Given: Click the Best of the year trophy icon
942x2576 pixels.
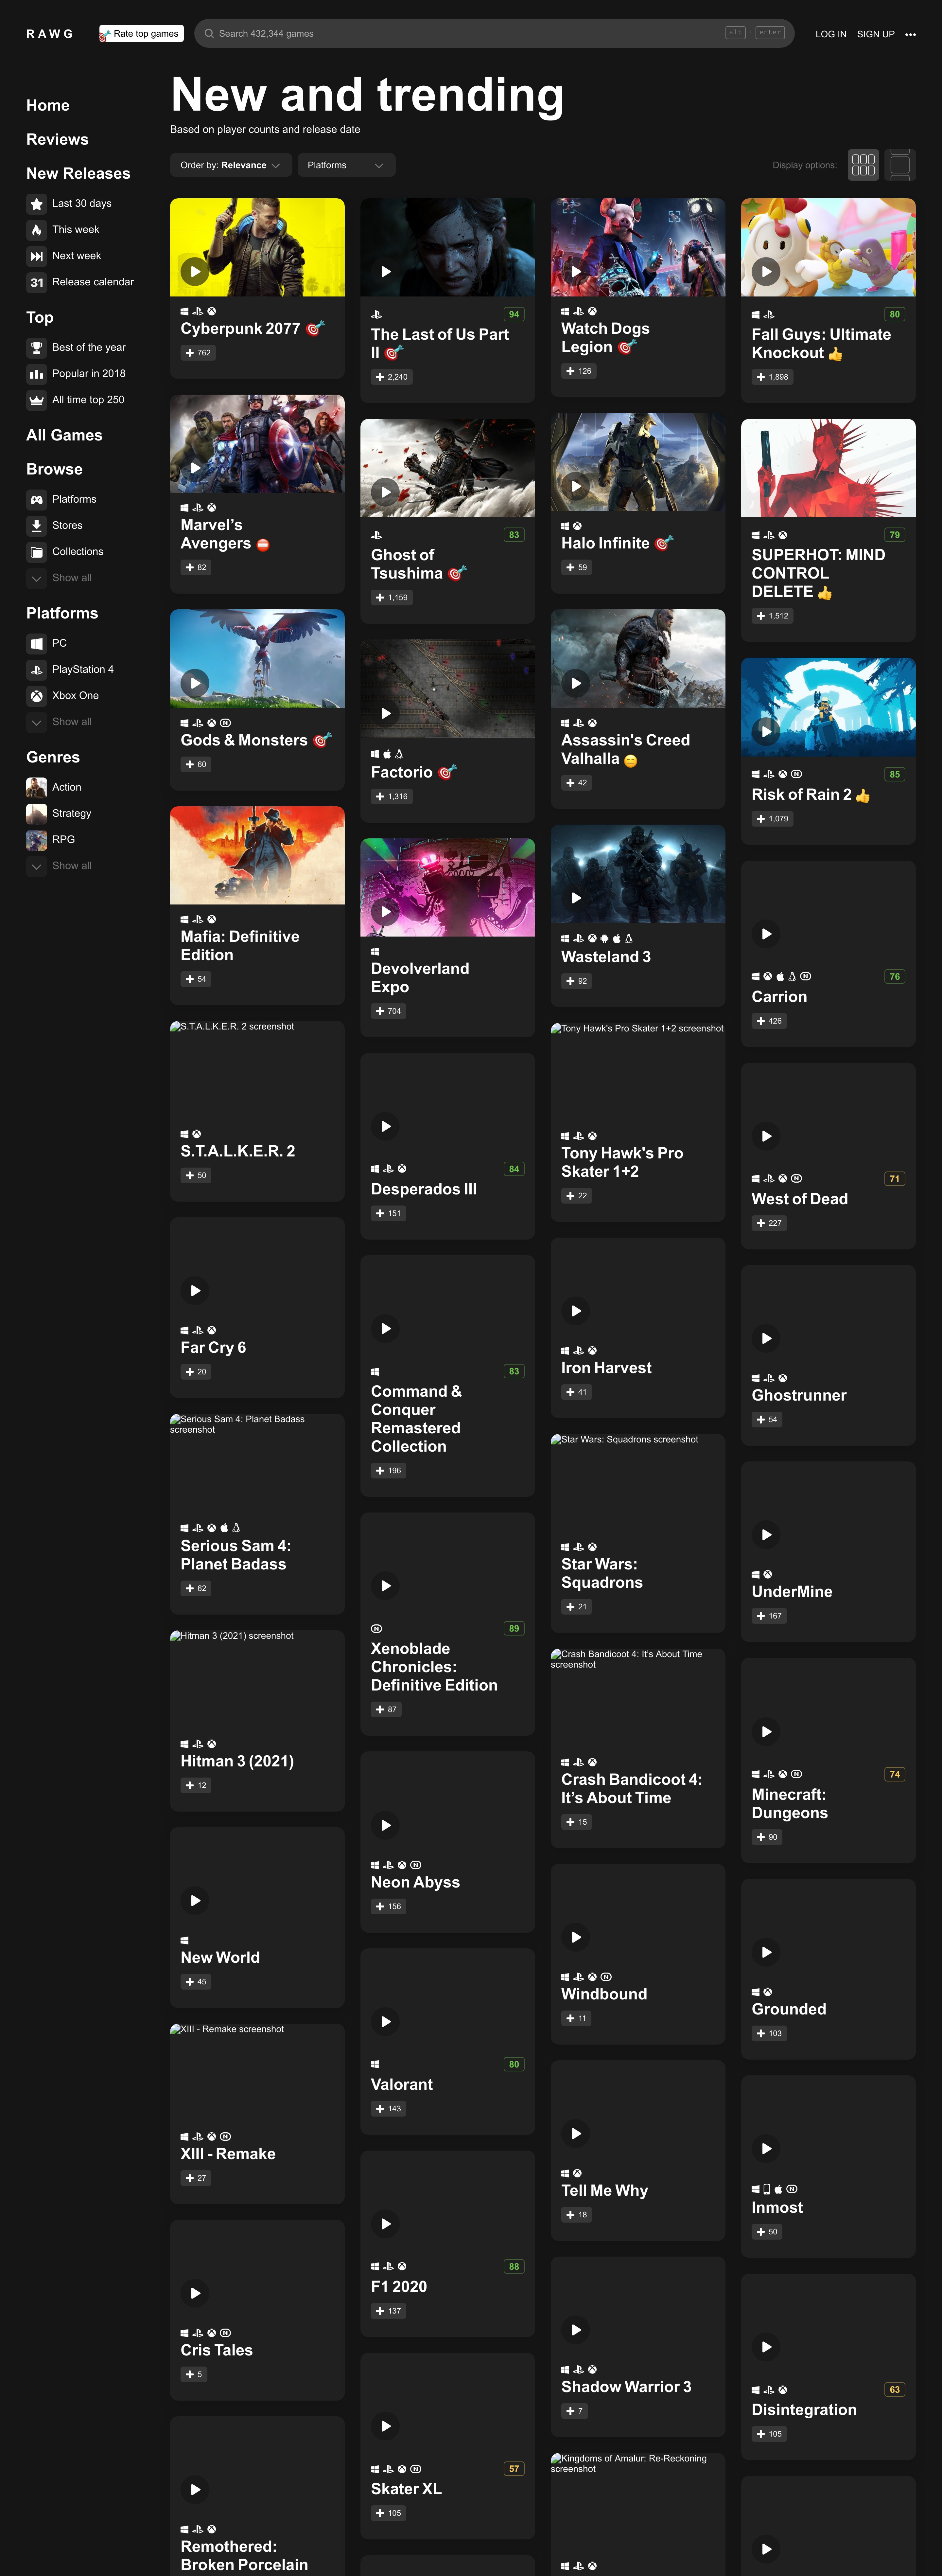Looking at the screenshot, I should tap(37, 348).
